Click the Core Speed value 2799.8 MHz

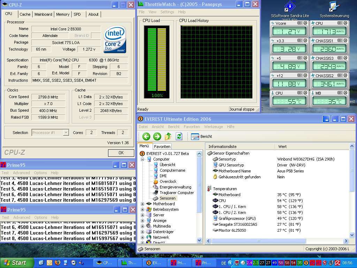point(48,97)
